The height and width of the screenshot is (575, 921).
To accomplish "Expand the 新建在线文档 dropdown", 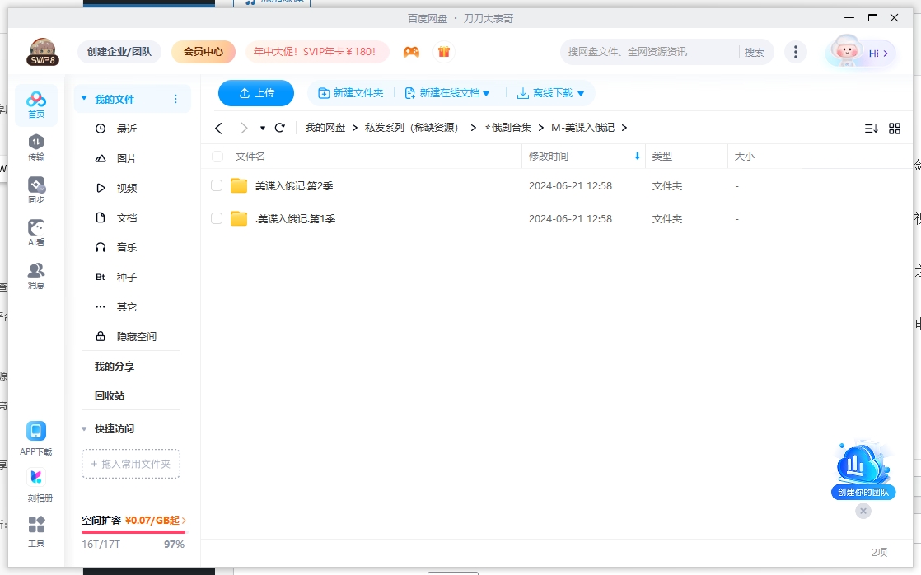I will pyautogui.click(x=486, y=94).
